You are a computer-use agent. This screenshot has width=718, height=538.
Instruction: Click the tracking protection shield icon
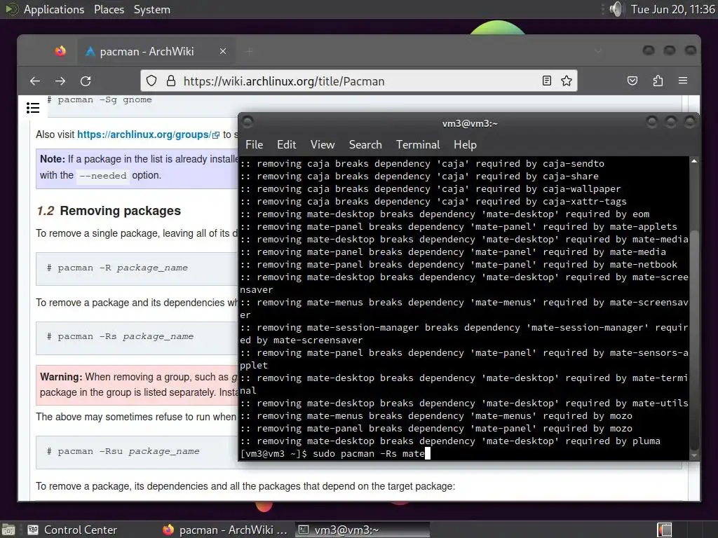pyautogui.click(x=151, y=81)
